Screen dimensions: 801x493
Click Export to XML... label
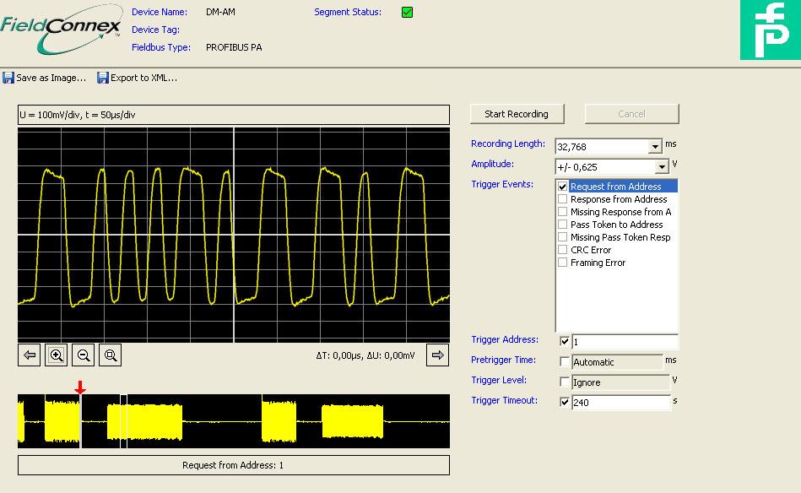[144, 78]
